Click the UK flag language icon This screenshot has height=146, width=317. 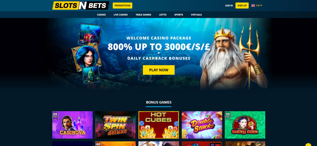253,5
